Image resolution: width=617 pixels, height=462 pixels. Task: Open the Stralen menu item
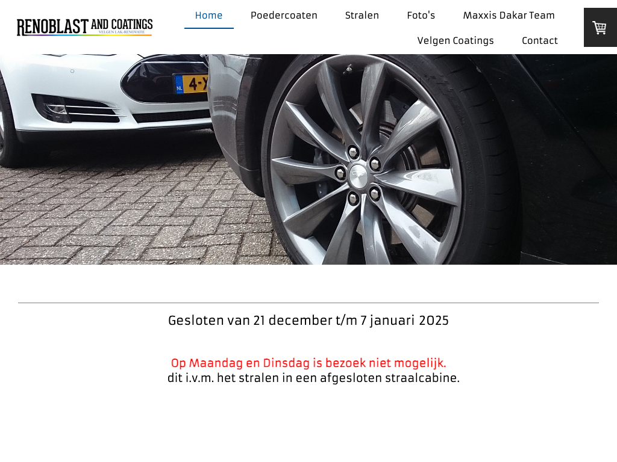coord(362,15)
